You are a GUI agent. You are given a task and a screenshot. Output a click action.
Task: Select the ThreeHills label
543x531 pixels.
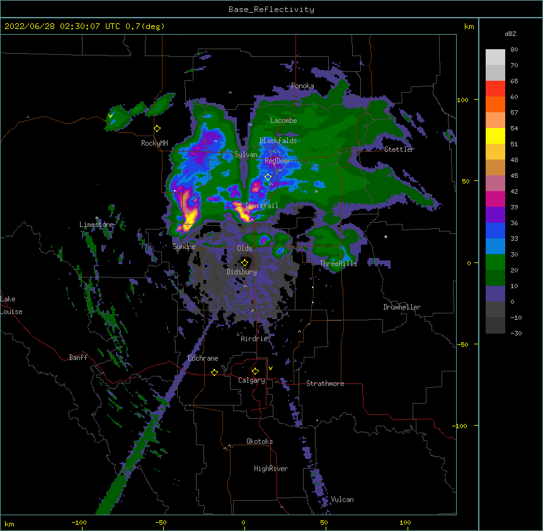pos(338,264)
